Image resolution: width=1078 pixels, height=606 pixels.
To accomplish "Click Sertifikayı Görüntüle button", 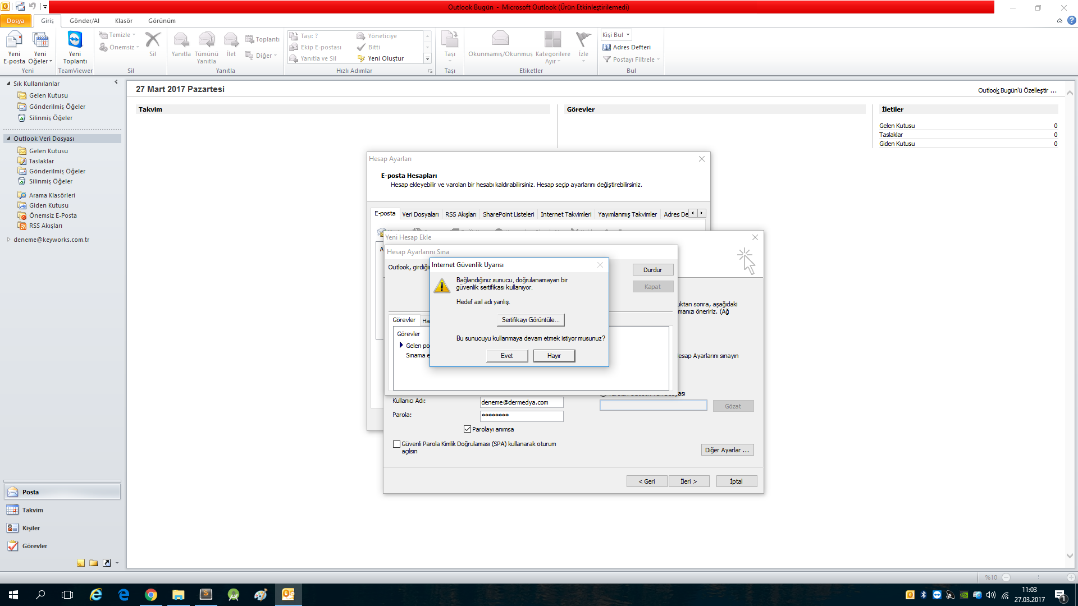I will pos(531,320).
